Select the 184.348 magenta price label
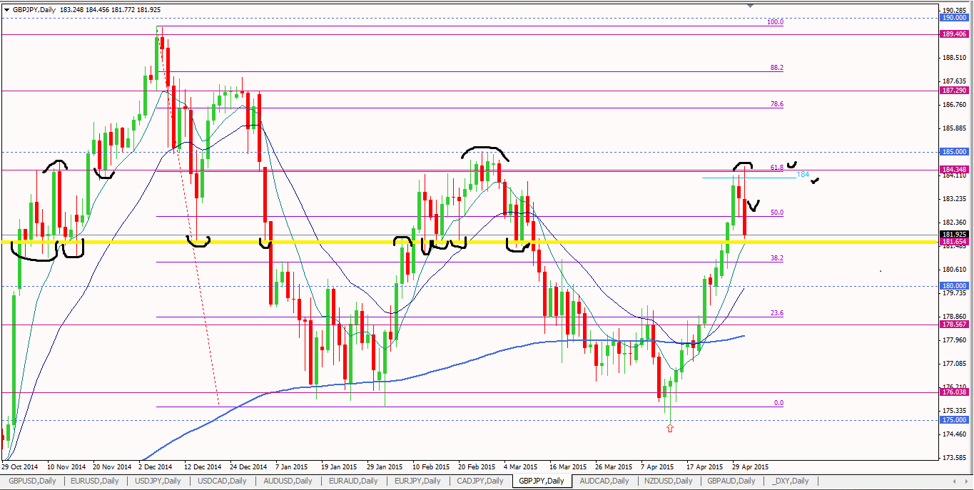This screenshot has height=490, width=974. pos(955,169)
